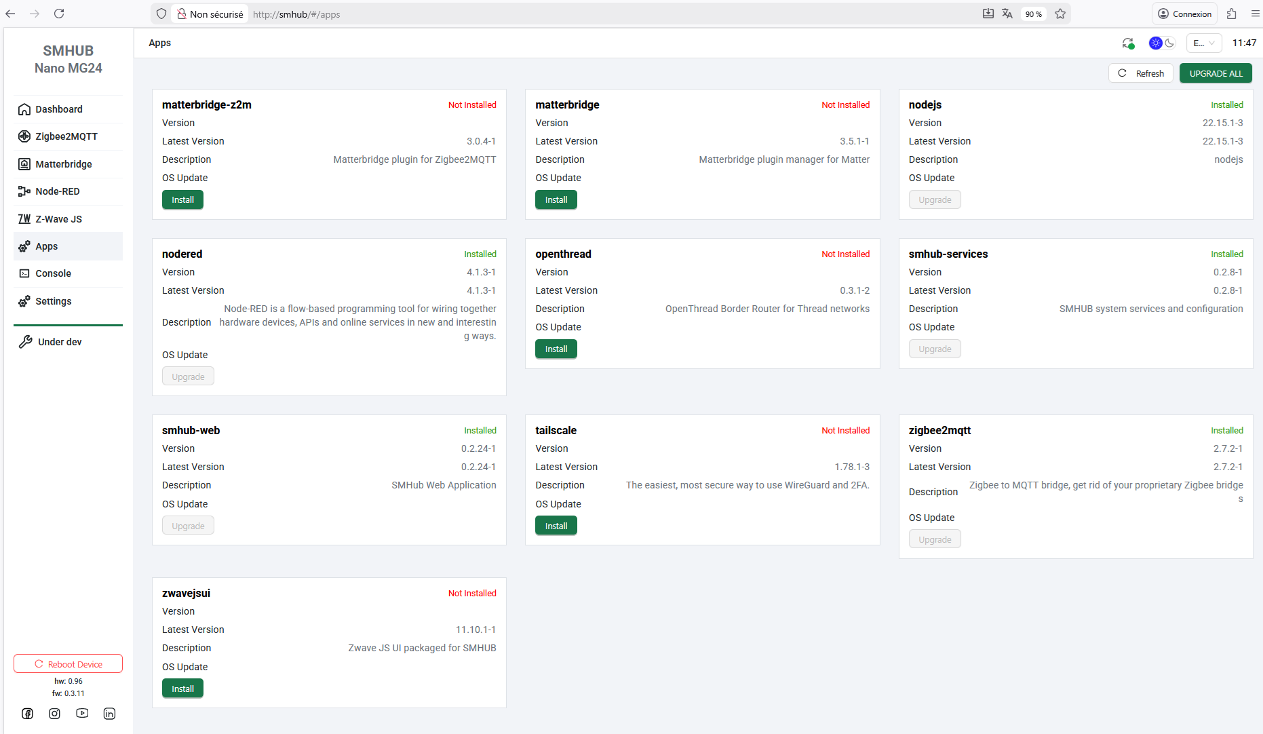Open the Instagram link icon
Image resolution: width=1263 pixels, height=734 pixels.
[54, 713]
